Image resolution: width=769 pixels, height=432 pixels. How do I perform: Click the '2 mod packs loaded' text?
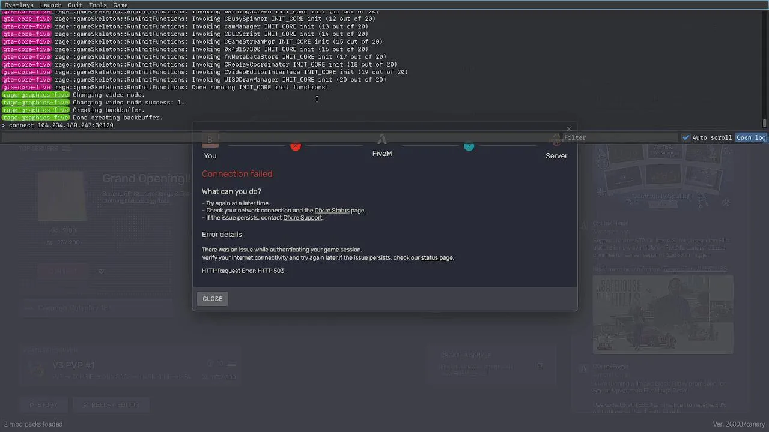pyautogui.click(x=33, y=424)
